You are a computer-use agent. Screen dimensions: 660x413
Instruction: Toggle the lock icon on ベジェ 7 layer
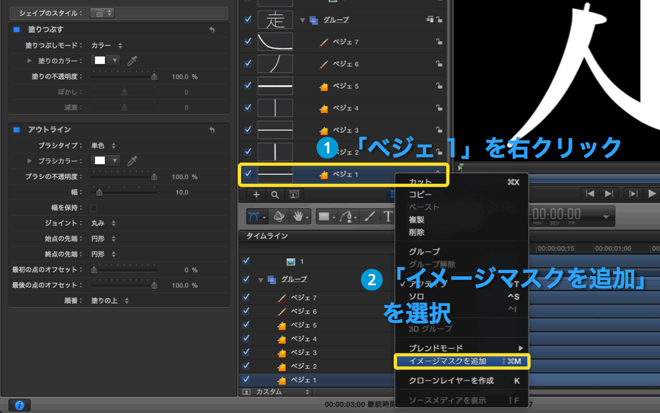point(439,42)
